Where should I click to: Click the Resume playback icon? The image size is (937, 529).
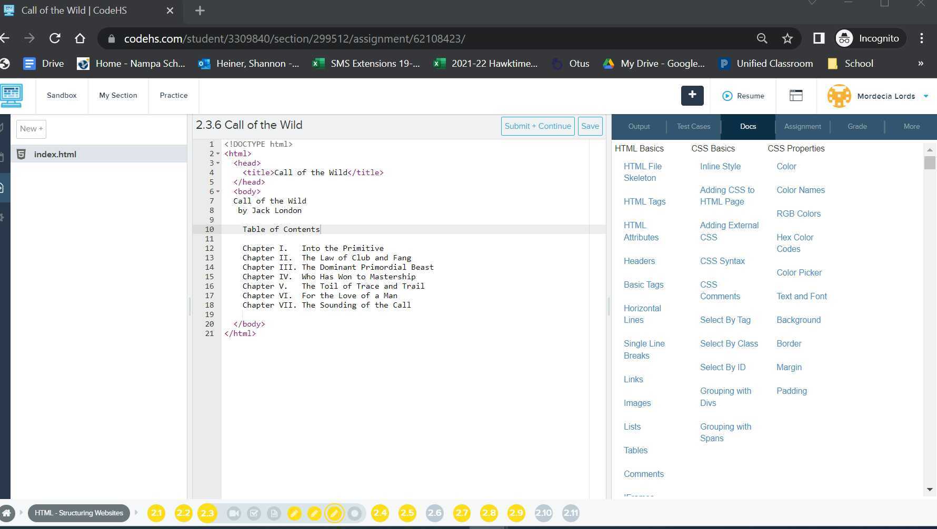tap(727, 96)
